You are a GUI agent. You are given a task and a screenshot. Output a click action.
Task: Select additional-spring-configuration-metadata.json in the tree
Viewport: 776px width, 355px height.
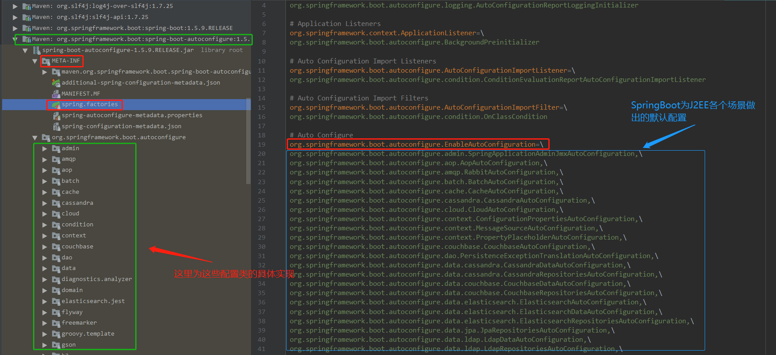click(141, 83)
